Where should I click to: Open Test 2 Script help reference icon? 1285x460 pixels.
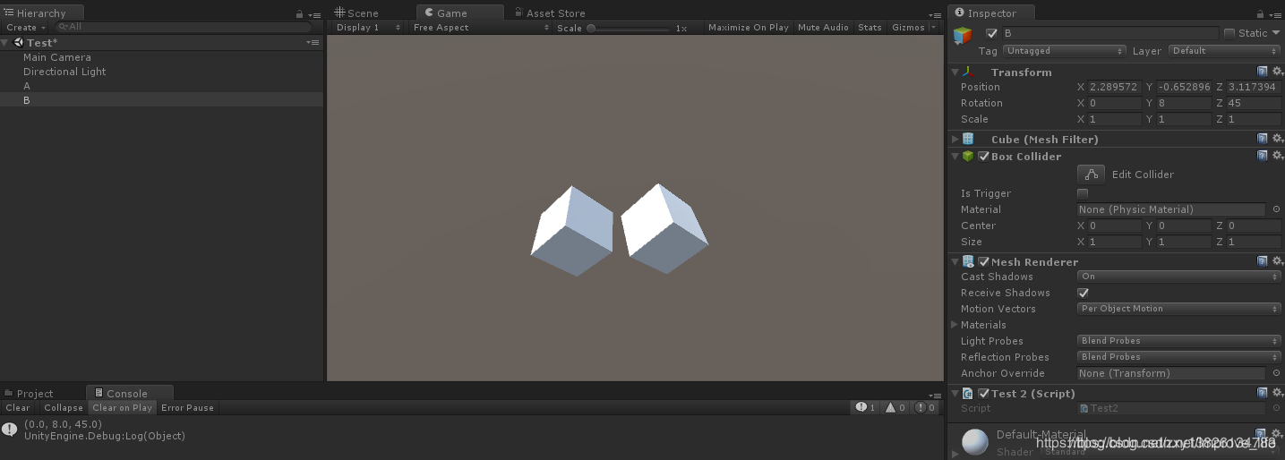click(1263, 393)
